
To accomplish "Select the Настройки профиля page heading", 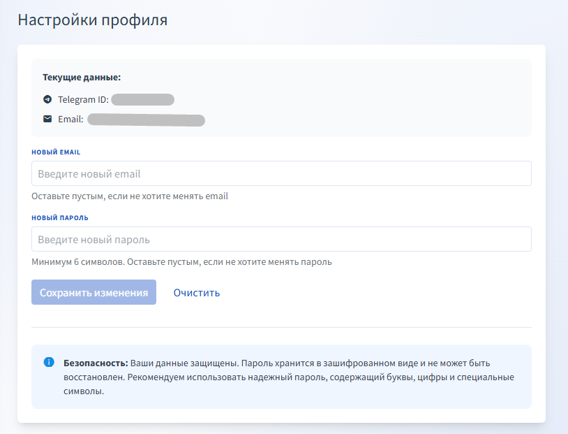I will pyautogui.click(x=92, y=20).
